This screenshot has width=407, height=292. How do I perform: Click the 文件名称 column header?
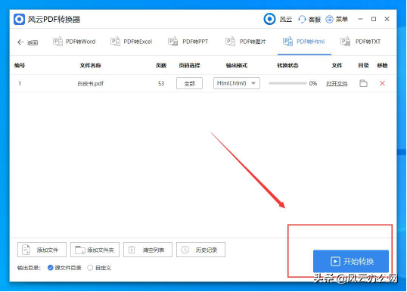(x=90, y=65)
